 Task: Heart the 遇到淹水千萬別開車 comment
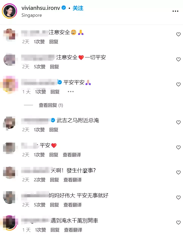(x=178, y=223)
